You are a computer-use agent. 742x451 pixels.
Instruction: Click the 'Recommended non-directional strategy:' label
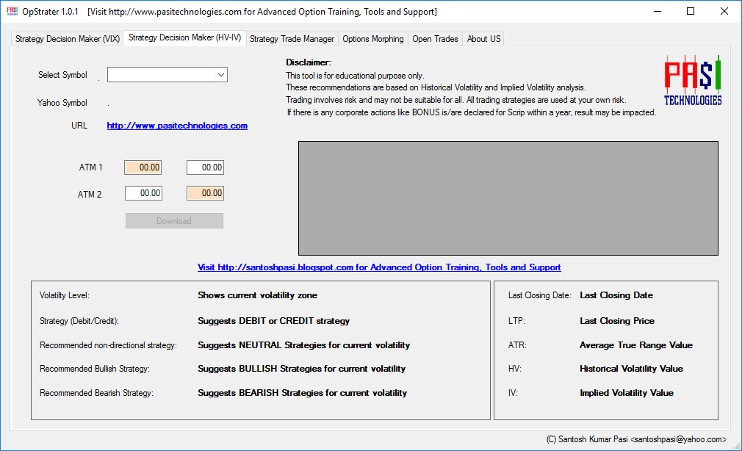tap(108, 345)
